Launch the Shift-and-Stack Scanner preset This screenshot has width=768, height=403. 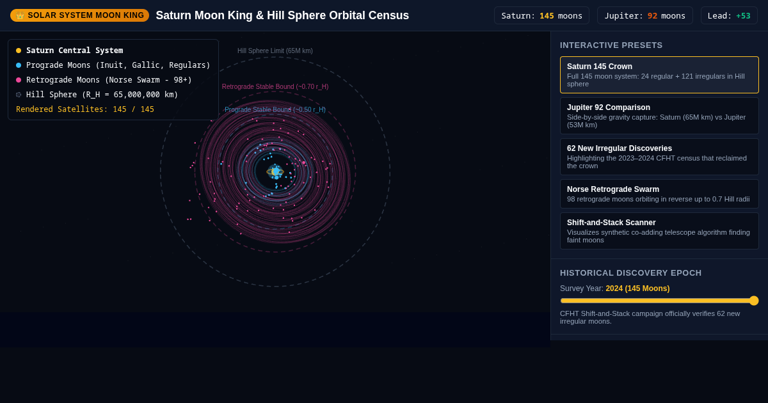(x=659, y=231)
